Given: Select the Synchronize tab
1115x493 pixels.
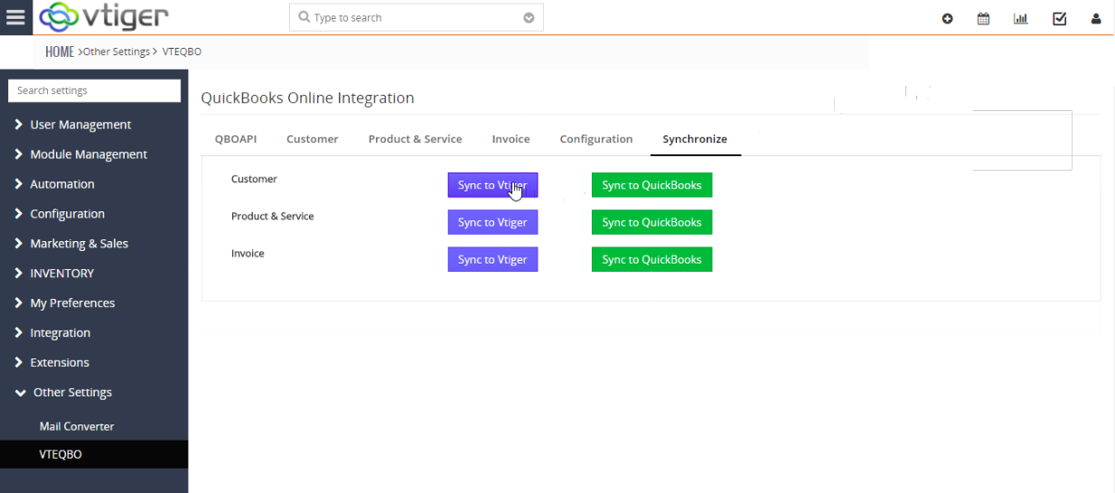Looking at the screenshot, I should click(695, 139).
